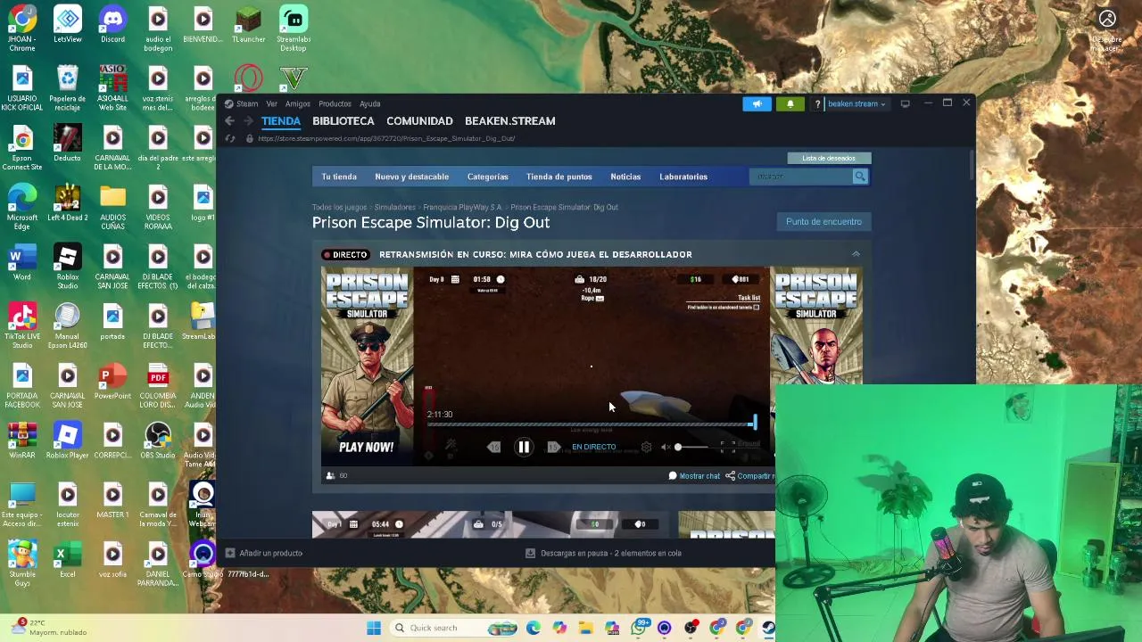
Task: Click the store search field
Action: (801, 177)
